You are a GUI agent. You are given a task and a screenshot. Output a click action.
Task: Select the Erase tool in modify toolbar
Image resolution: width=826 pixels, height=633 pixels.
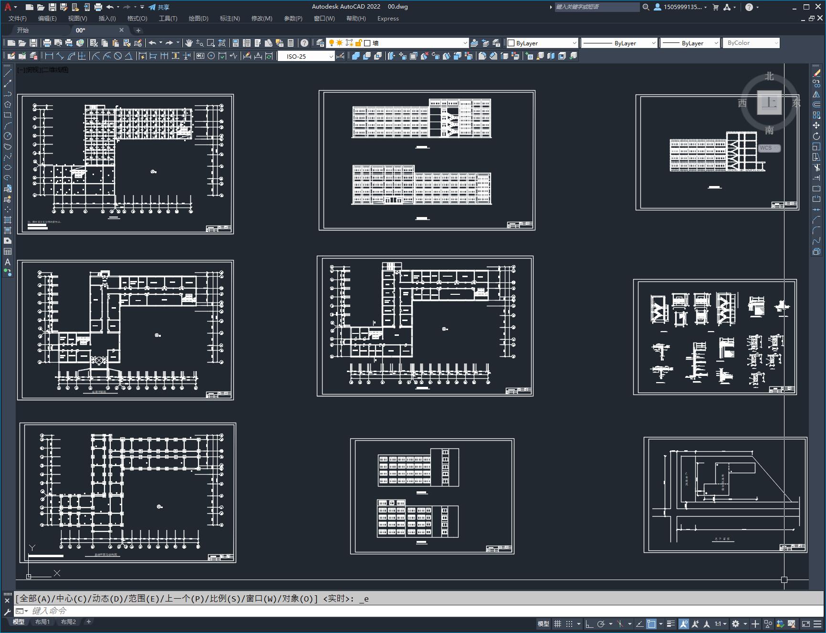(816, 73)
